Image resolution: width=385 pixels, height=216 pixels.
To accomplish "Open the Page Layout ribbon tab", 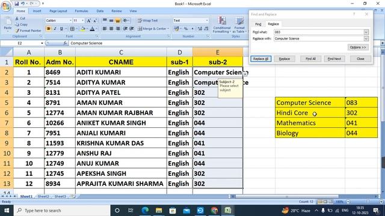I will tap(58, 11).
